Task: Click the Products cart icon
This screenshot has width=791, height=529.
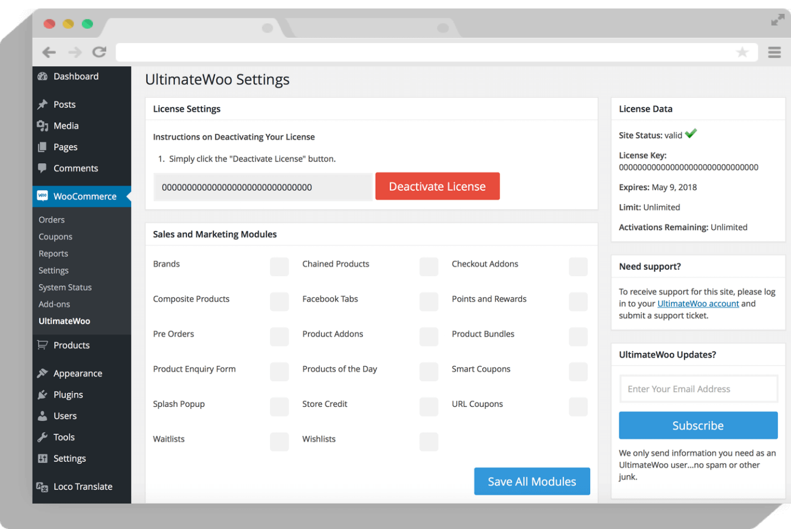Action: (43, 345)
